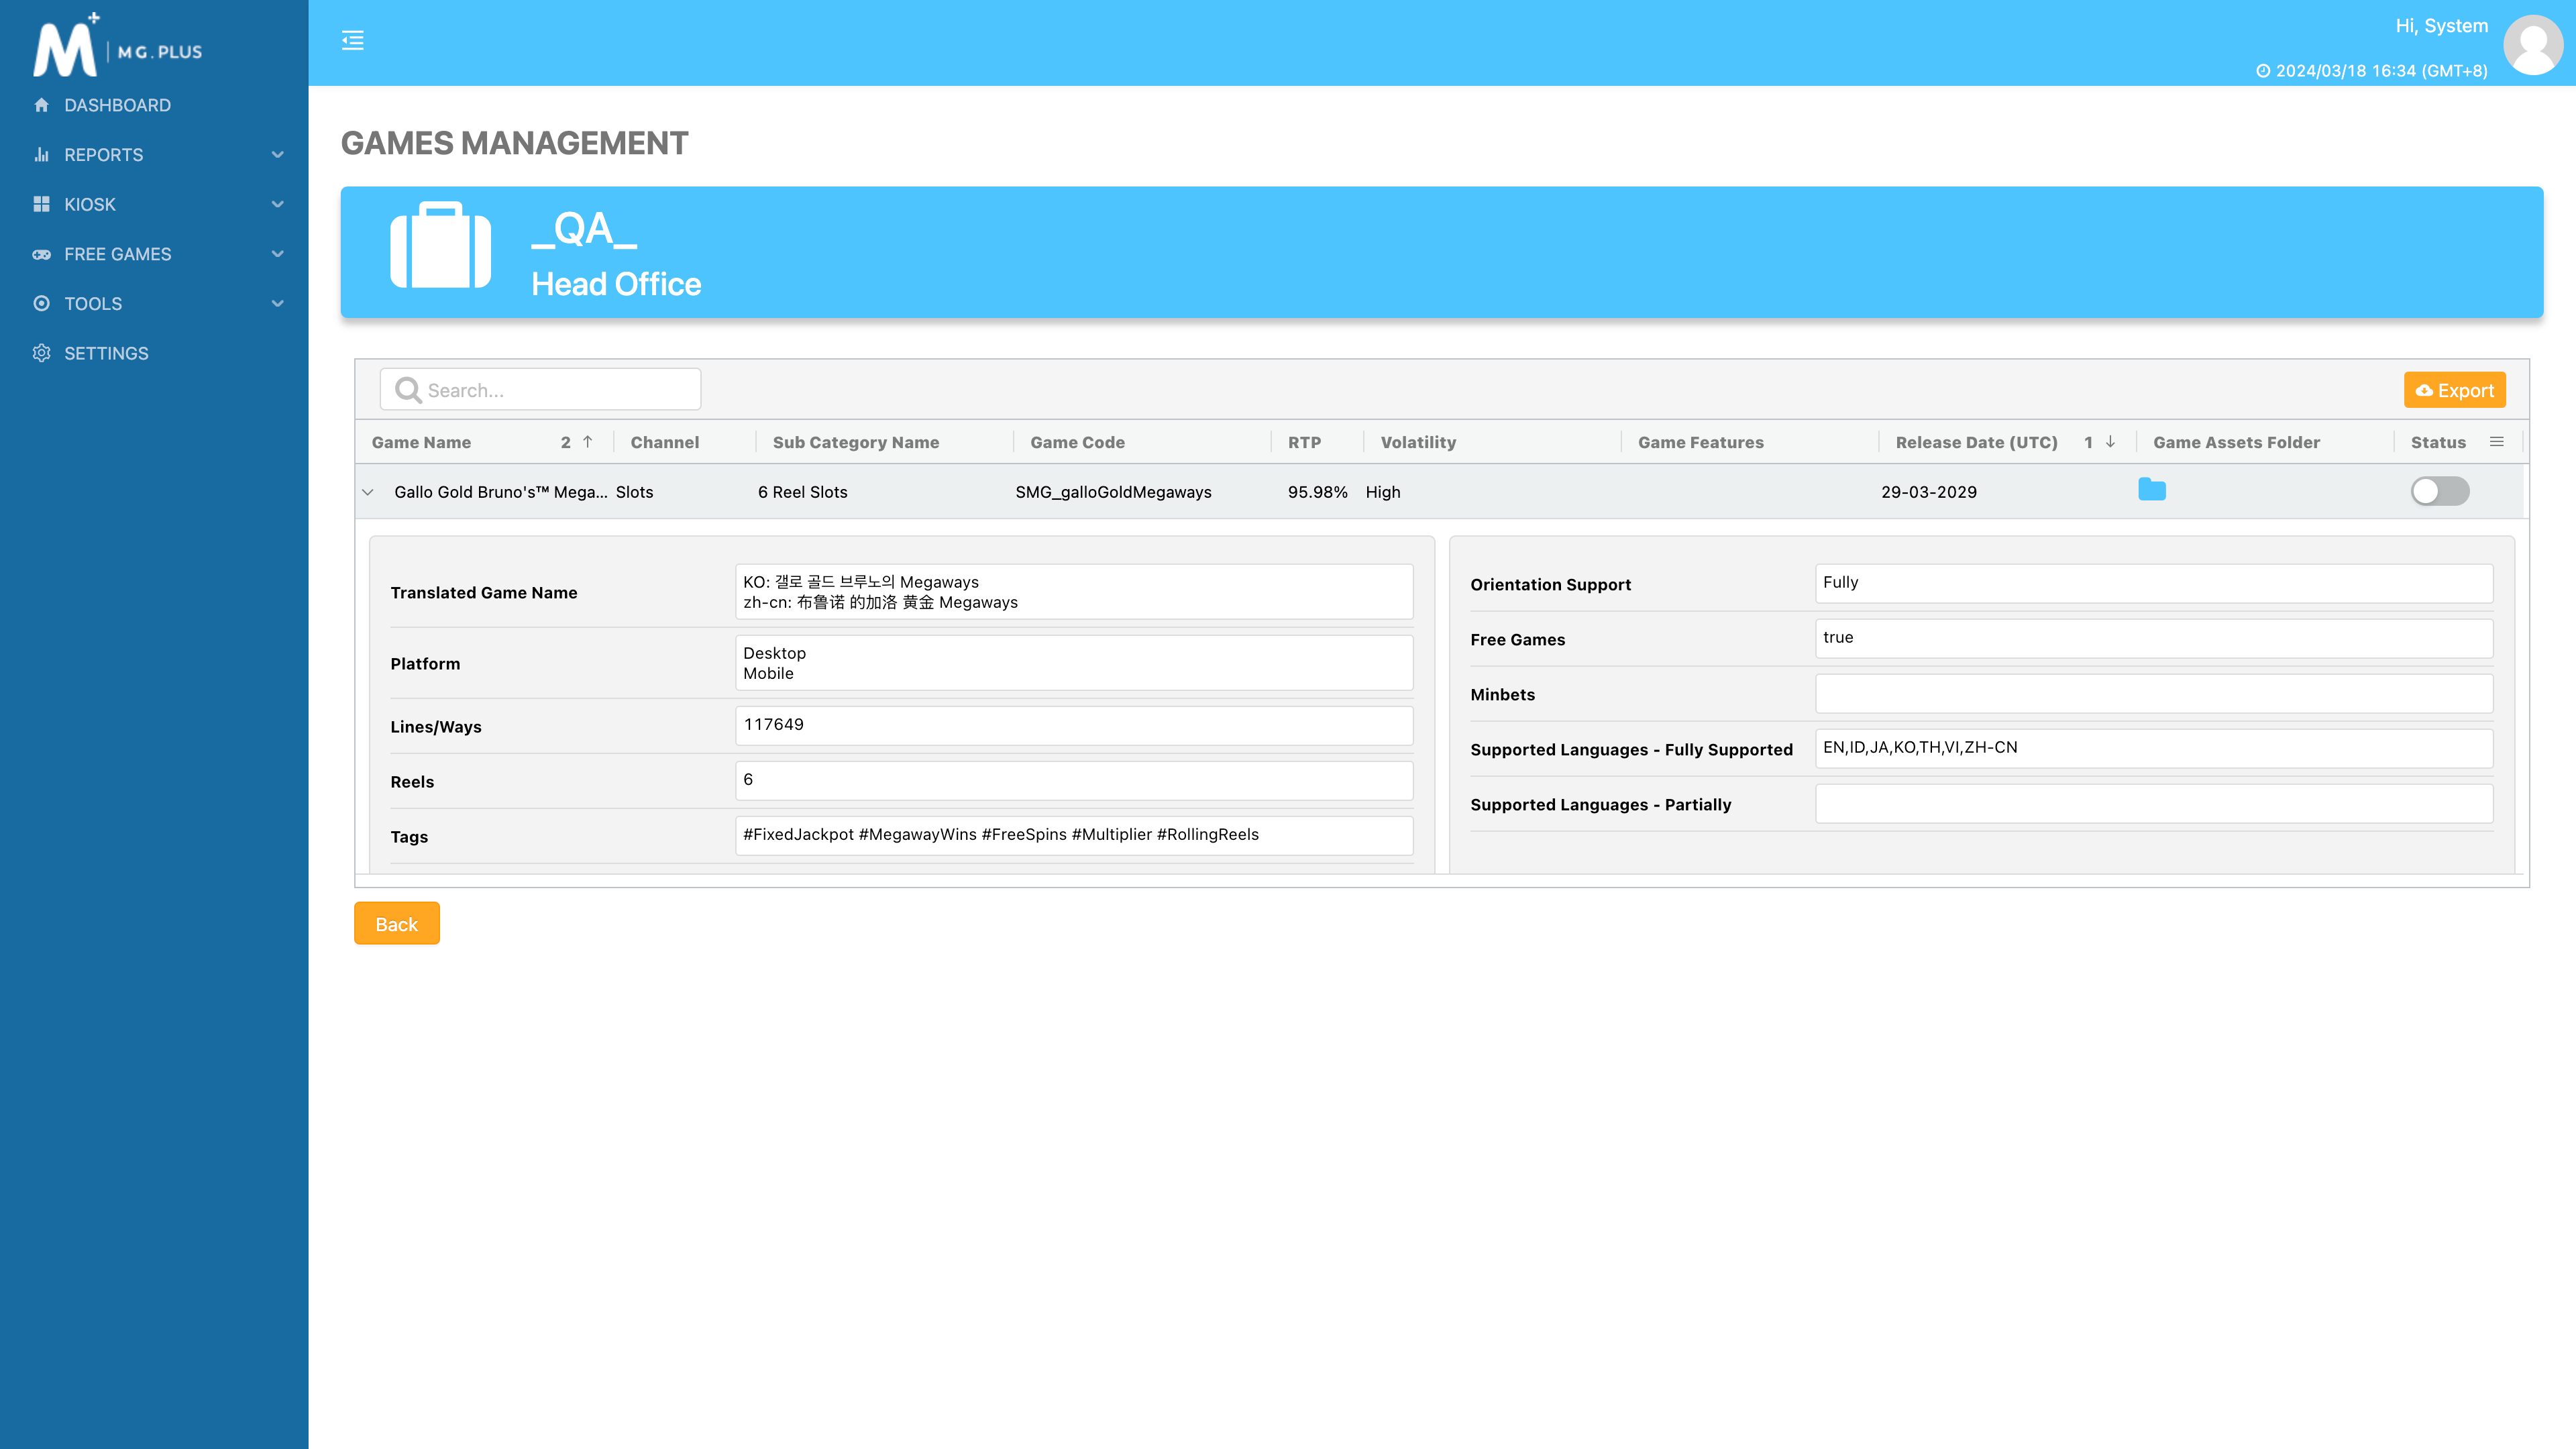
Task: Toggle Gallo Gold game status switch
Action: [2439, 491]
